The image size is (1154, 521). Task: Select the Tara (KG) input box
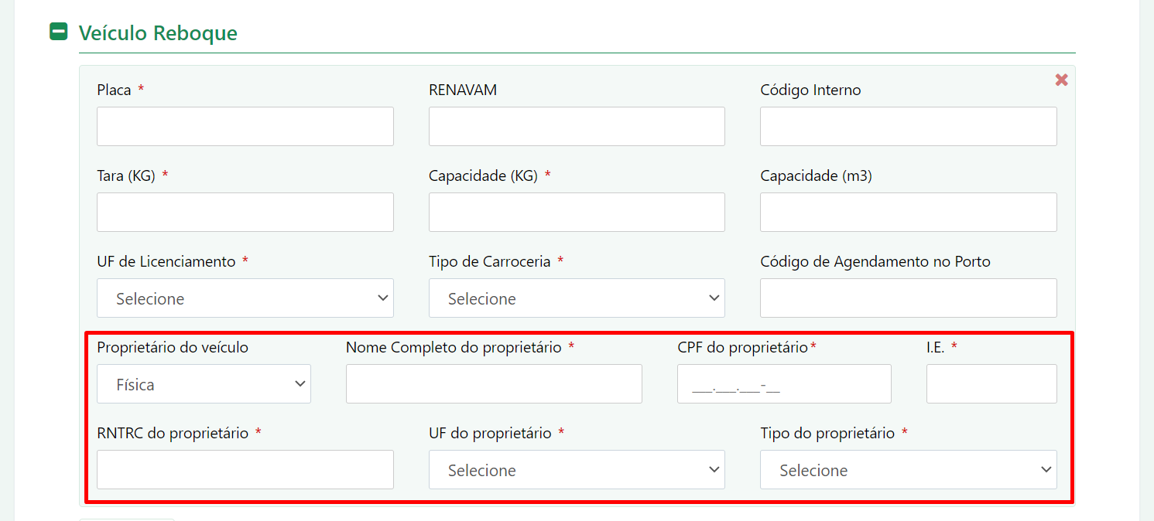[x=245, y=212]
